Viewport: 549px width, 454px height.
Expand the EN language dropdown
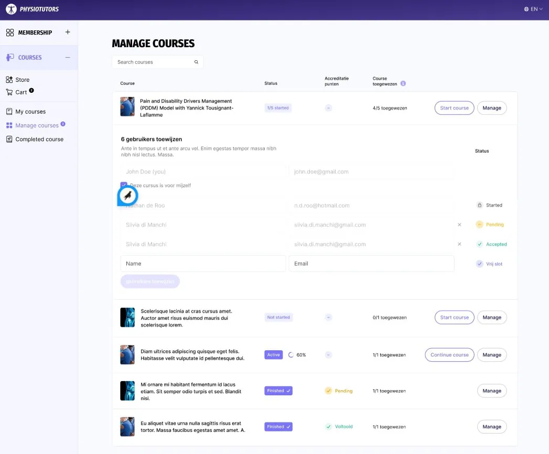tap(537, 9)
